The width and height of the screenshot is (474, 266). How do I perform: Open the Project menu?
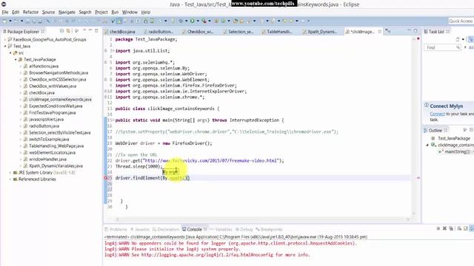coord(101,12)
